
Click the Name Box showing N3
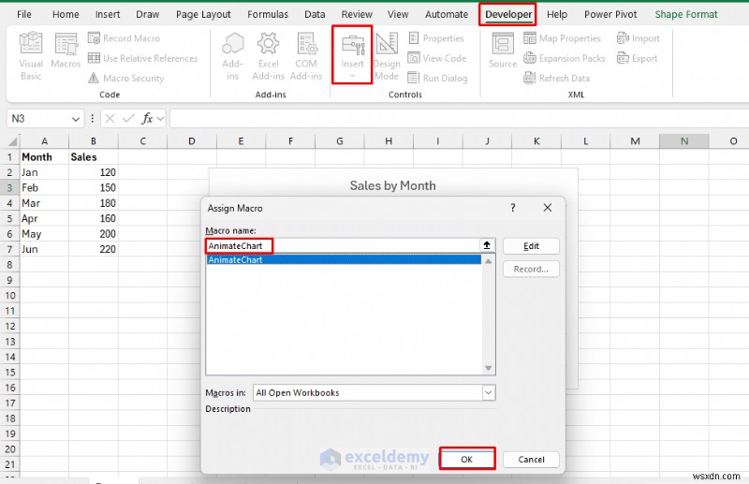38,119
